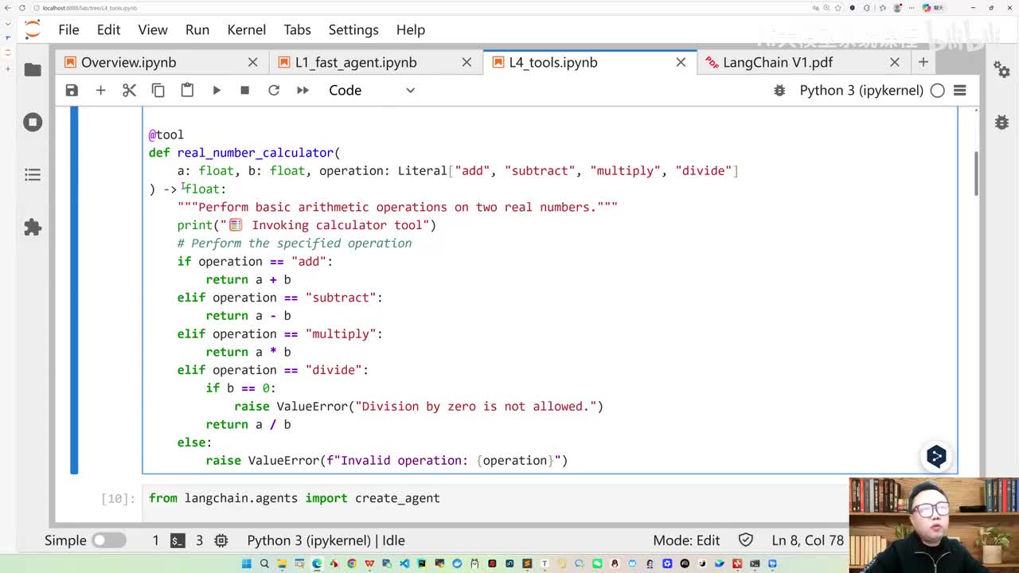Close the Overview.ipynb tab
Viewport: 1019px width, 573px height.
(x=252, y=62)
